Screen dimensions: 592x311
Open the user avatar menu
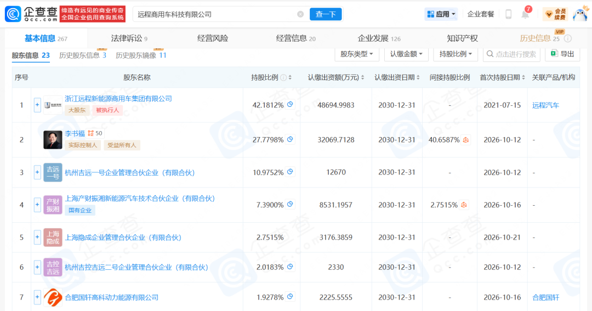pos(580,14)
